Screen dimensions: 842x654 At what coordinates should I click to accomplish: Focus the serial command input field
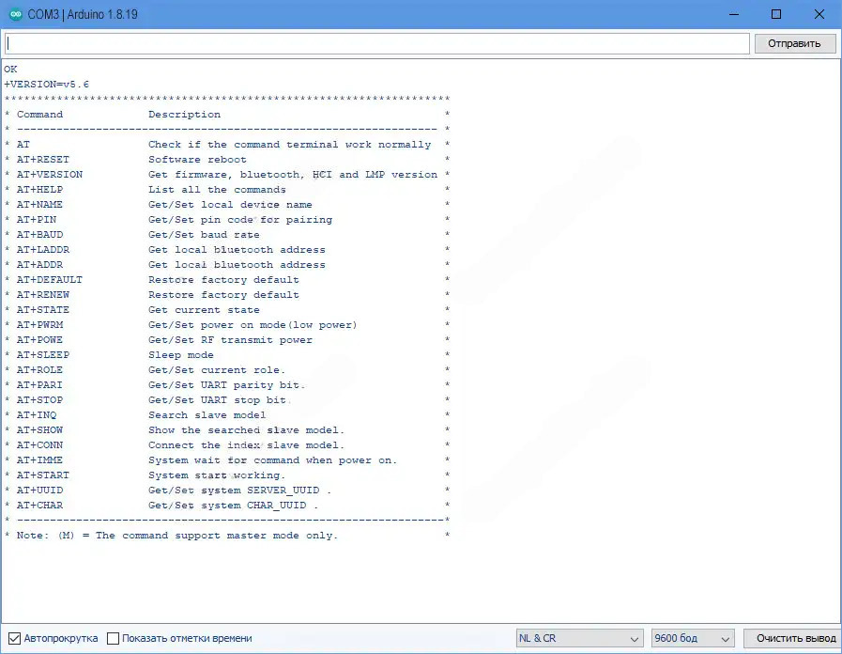click(x=377, y=43)
